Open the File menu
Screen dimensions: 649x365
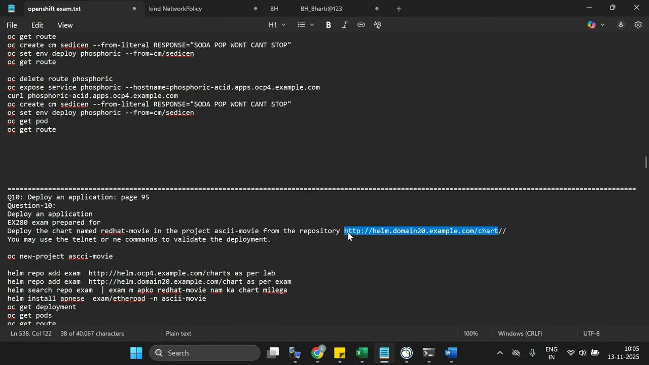pos(12,25)
